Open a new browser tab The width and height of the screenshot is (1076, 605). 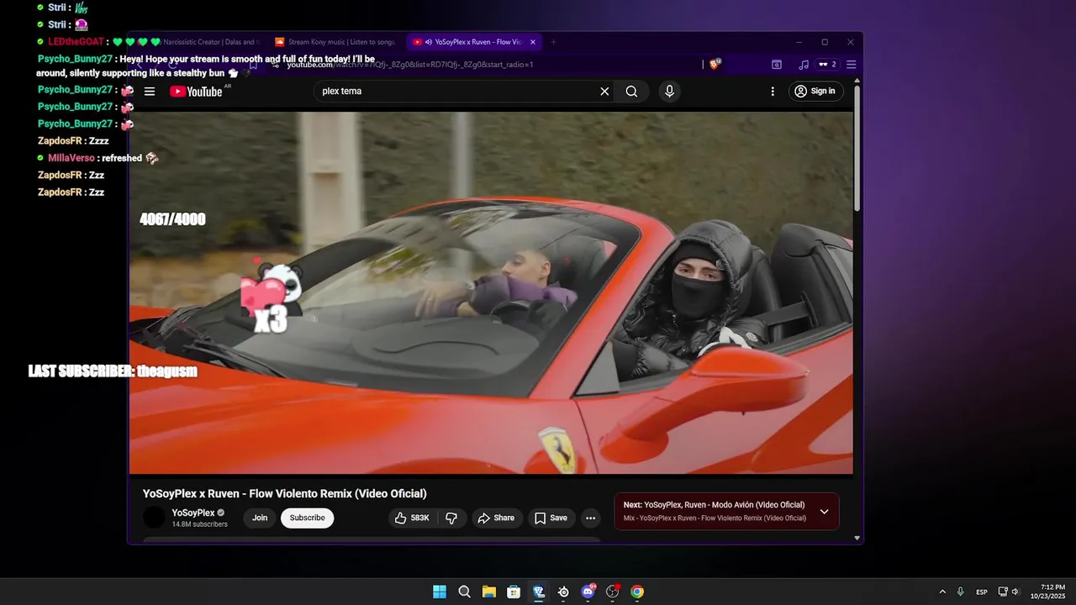(x=553, y=42)
